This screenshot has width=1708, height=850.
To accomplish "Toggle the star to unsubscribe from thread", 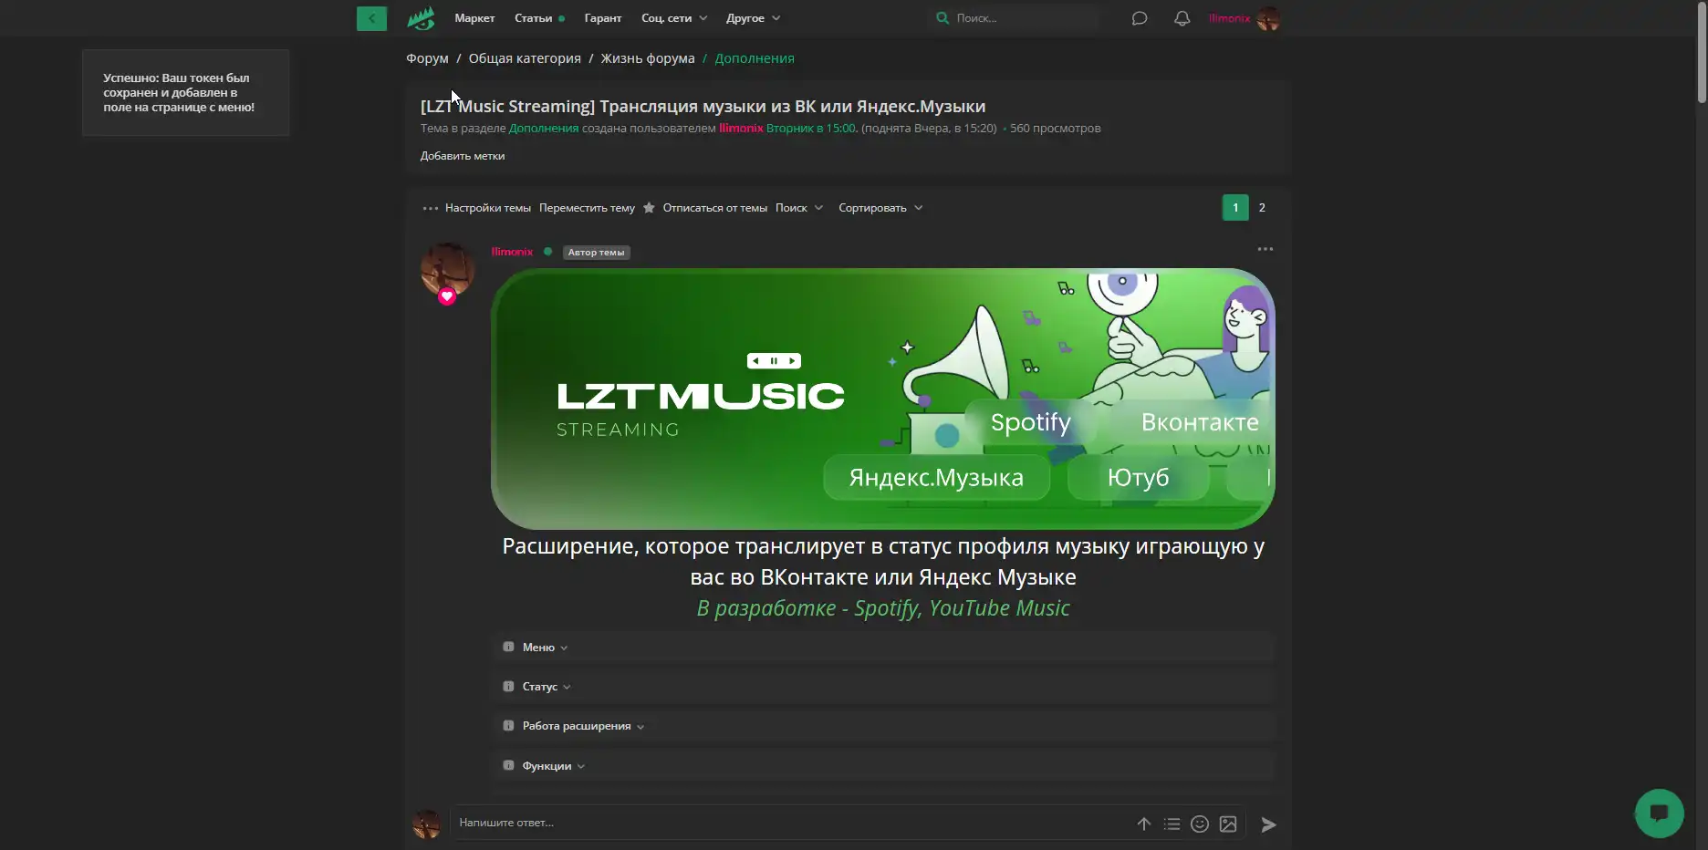I will pyautogui.click(x=649, y=208).
